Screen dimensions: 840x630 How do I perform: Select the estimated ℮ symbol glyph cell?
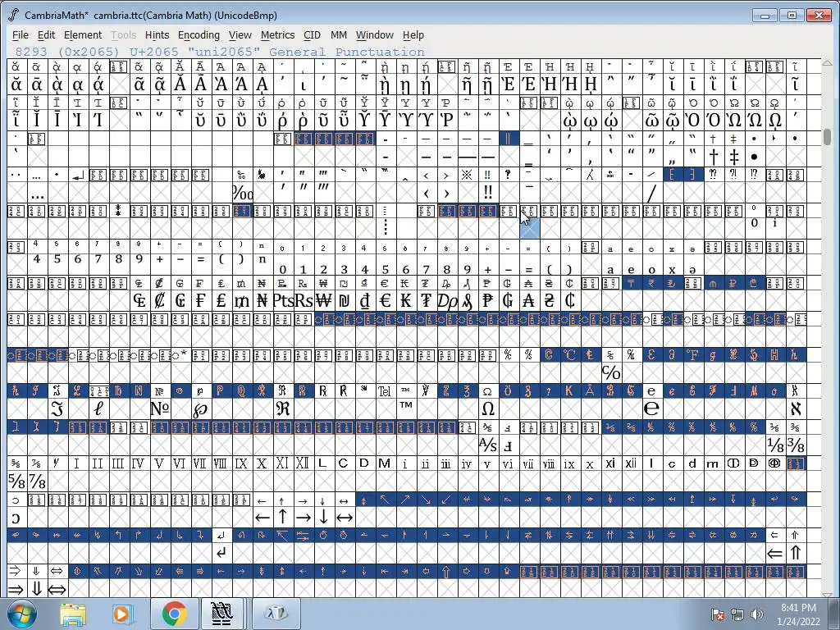click(651, 409)
